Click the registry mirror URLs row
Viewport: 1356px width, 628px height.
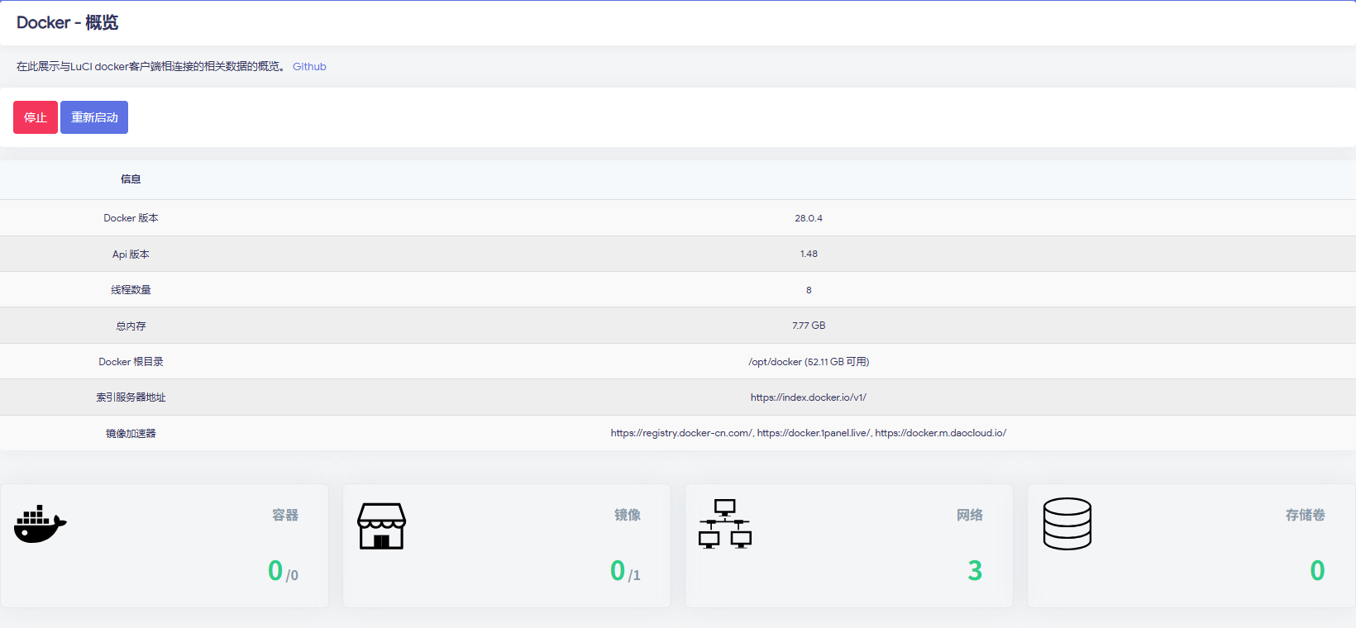click(x=809, y=433)
